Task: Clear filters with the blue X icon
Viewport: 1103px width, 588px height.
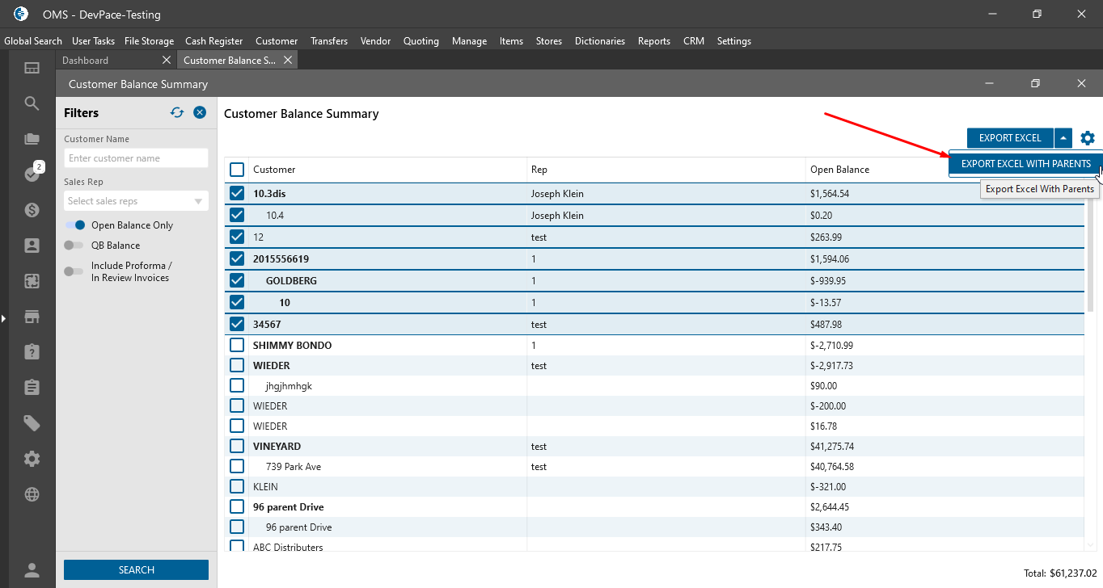Action: [x=200, y=113]
